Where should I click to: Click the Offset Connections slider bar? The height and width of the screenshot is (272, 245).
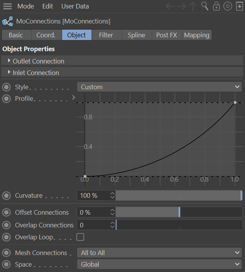coord(179,212)
